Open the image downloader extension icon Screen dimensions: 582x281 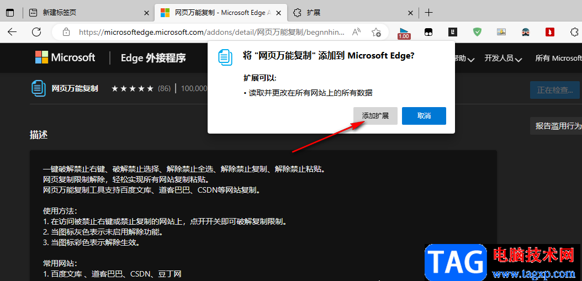[x=501, y=32]
